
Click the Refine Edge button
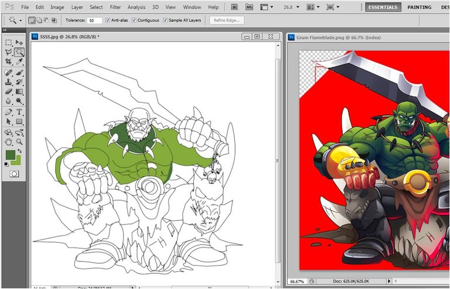point(227,20)
